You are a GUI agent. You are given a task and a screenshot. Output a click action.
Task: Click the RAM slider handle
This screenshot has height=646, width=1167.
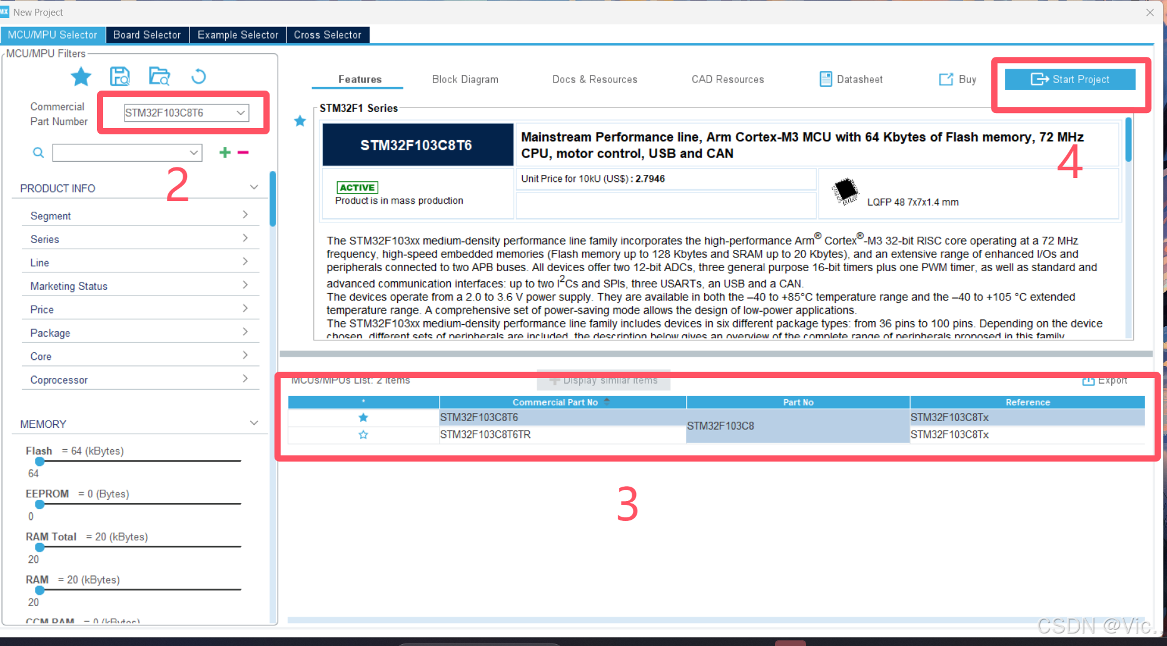pos(40,590)
